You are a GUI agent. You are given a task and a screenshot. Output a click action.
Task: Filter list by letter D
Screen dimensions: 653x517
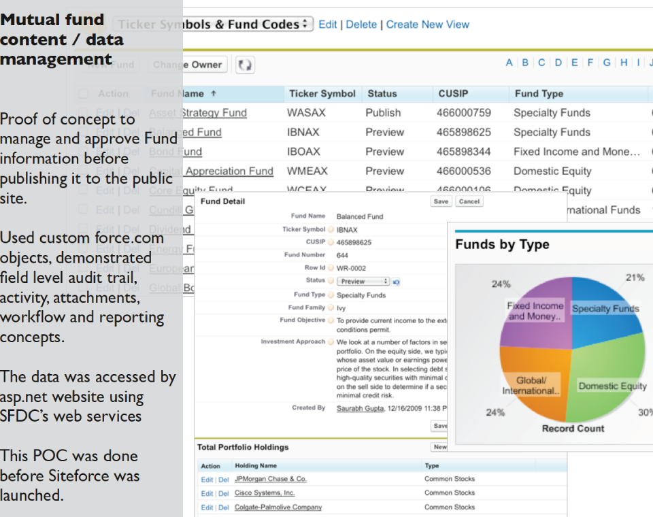(558, 63)
